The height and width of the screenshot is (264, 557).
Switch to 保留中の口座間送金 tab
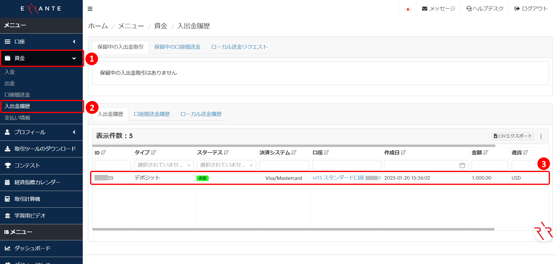tap(177, 47)
